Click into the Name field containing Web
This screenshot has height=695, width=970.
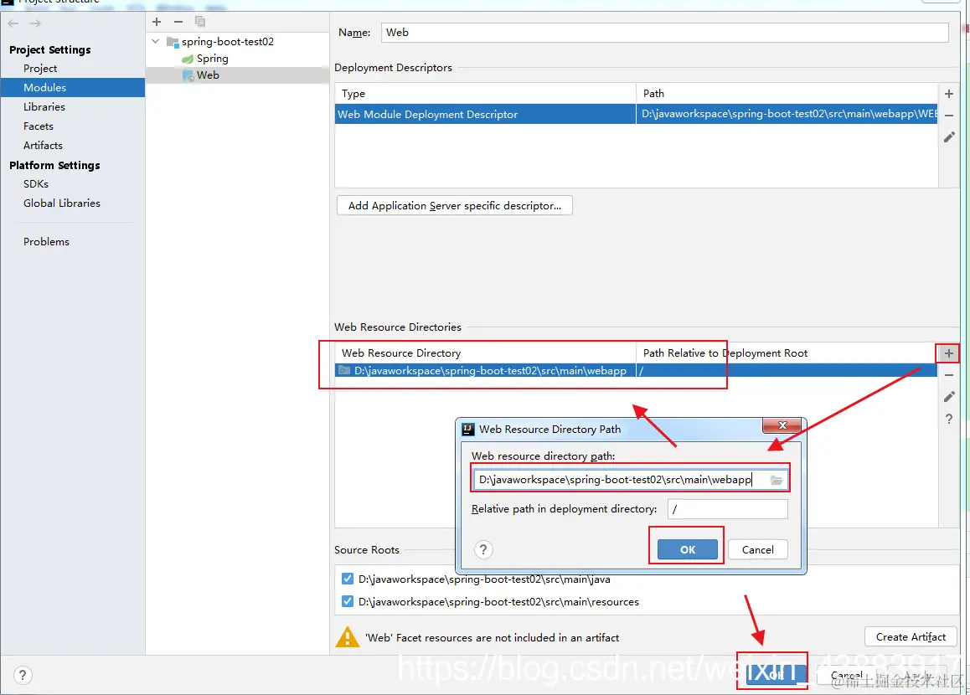(665, 32)
